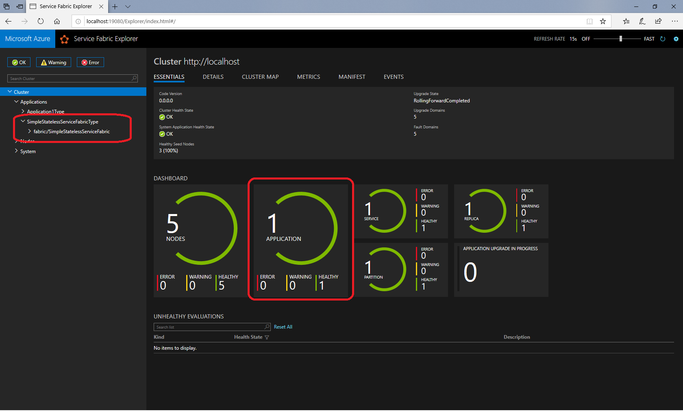Focus the Search Cluster input field
Image resolution: width=683 pixels, height=411 pixels.
72,78
